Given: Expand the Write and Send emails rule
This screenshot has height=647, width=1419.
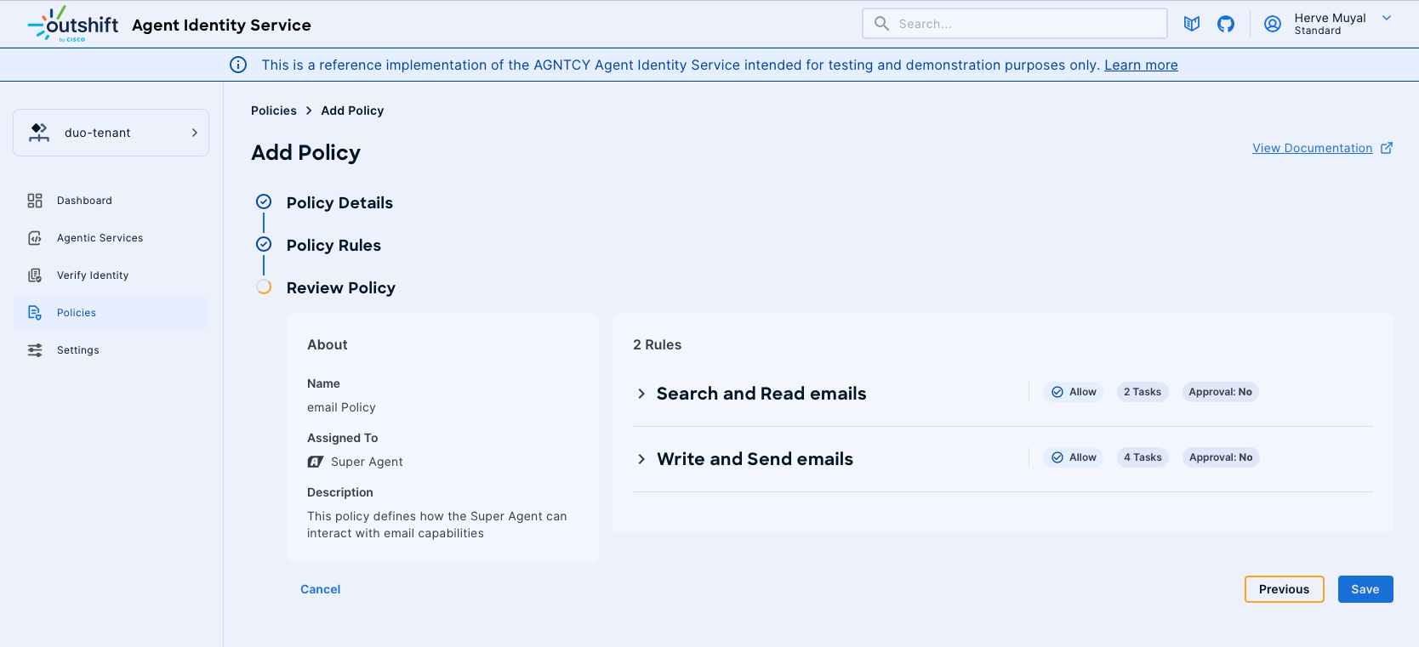Looking at the screenshot, I should point(641,459).
